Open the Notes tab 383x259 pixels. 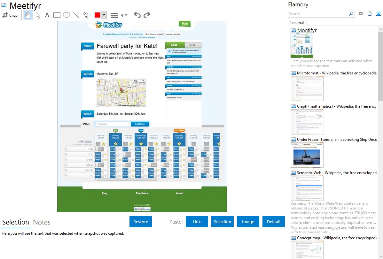pyautogui.click(x=42, y=222)
